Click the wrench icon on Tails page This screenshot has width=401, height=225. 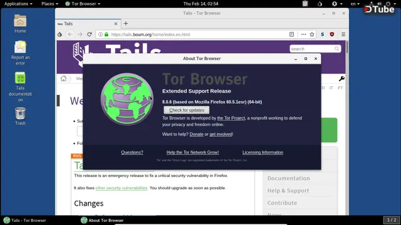341,79
